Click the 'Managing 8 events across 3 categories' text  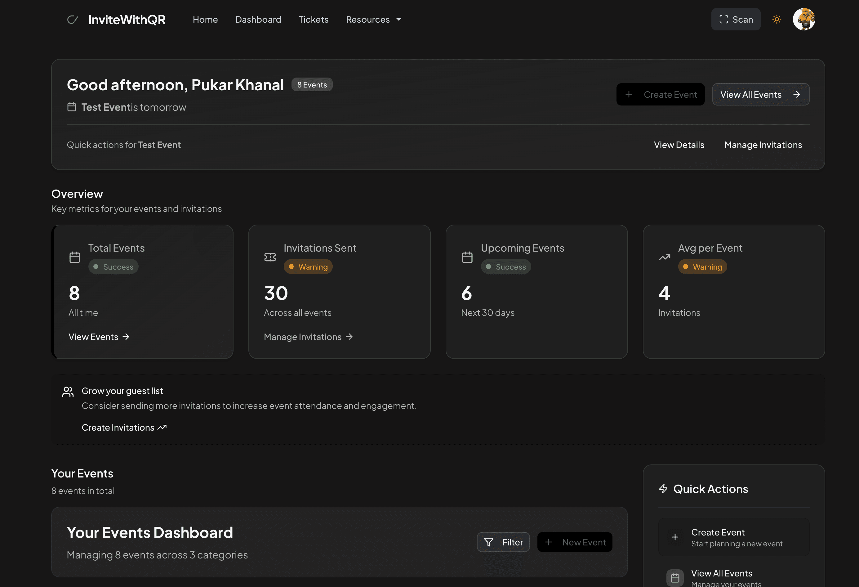coord(157,554)
